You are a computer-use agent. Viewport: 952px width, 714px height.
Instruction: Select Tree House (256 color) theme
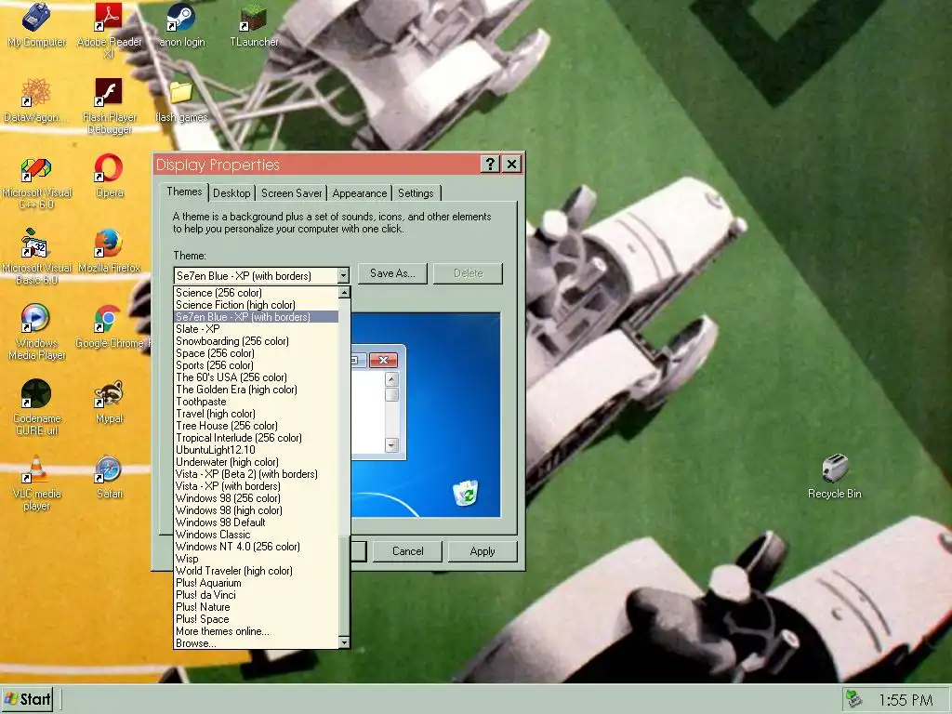point(257,426)
